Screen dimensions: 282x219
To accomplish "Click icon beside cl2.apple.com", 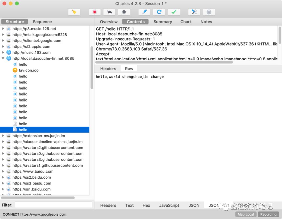I will [9, 46].
